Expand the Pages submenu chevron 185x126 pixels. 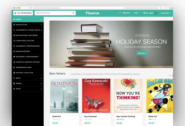coord(41,83)
